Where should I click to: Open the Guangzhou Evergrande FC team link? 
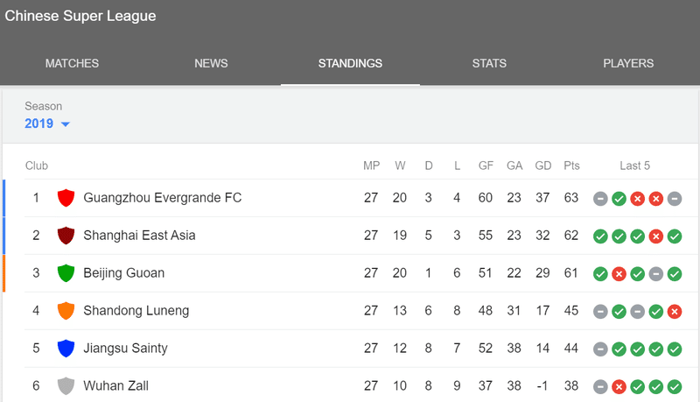[163, 197]
